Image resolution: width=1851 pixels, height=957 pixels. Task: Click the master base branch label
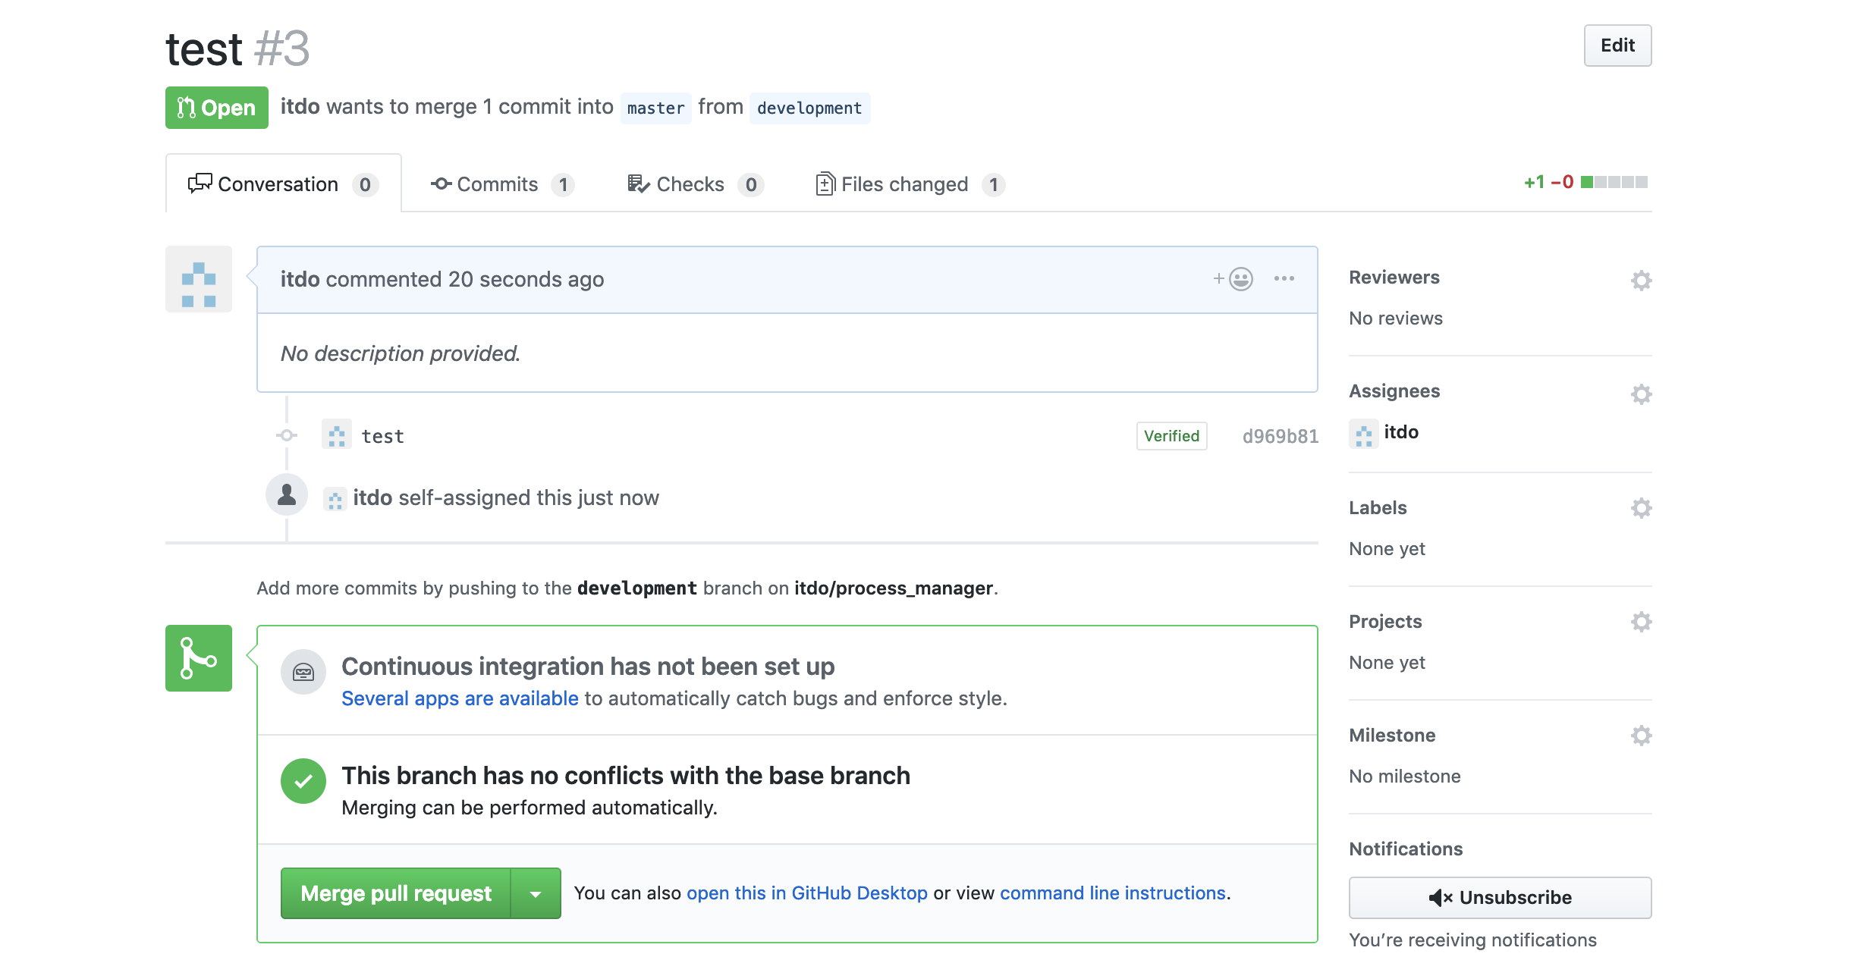(x=656, y=108)
